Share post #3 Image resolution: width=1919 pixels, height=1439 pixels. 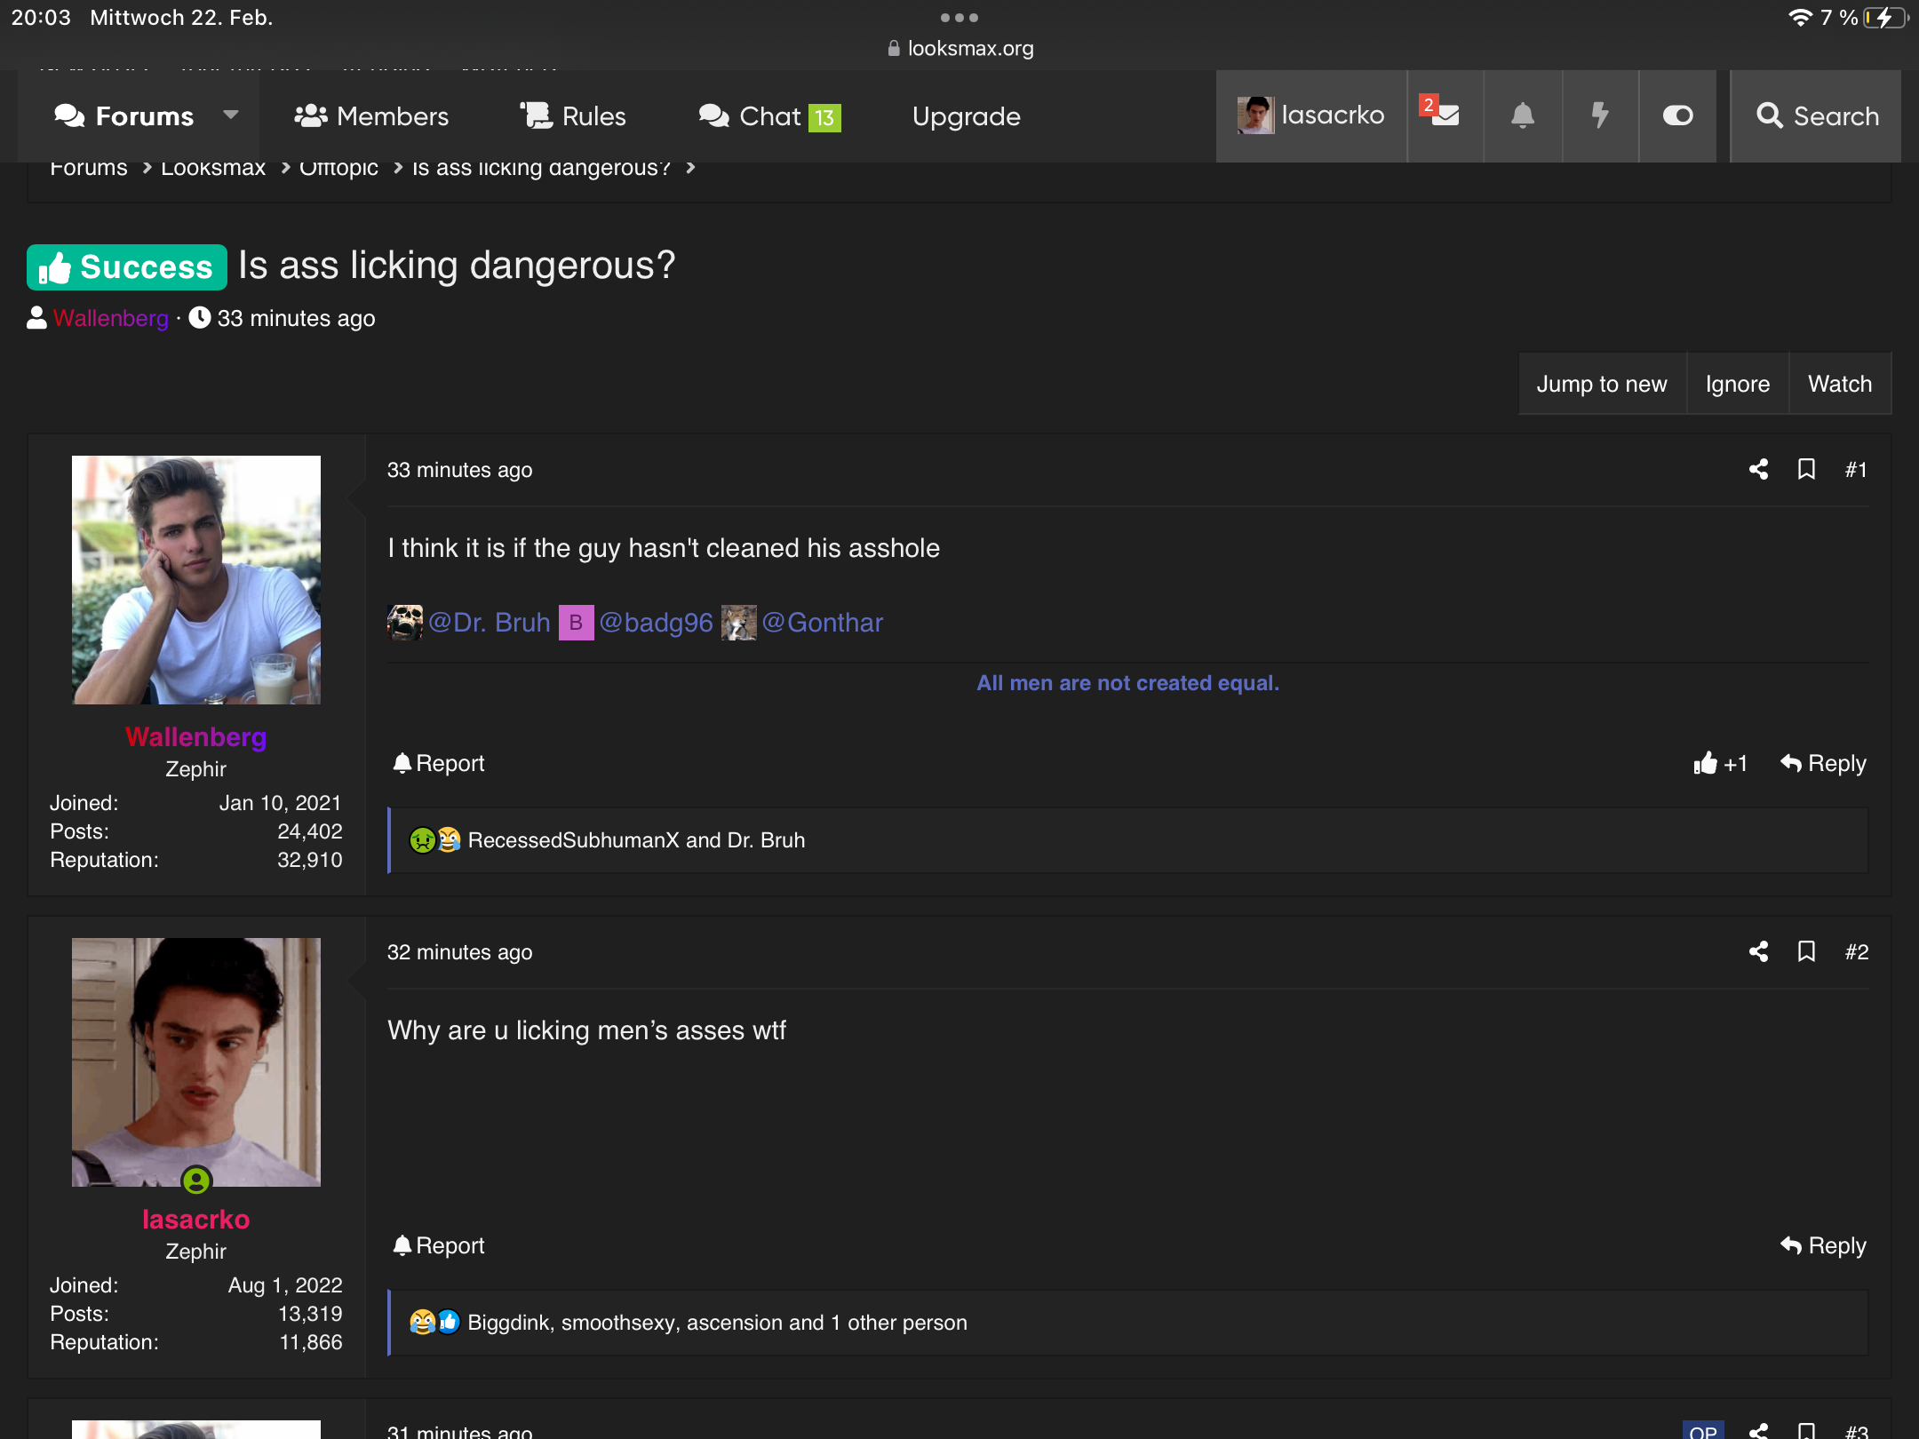click(1759, 1430)
